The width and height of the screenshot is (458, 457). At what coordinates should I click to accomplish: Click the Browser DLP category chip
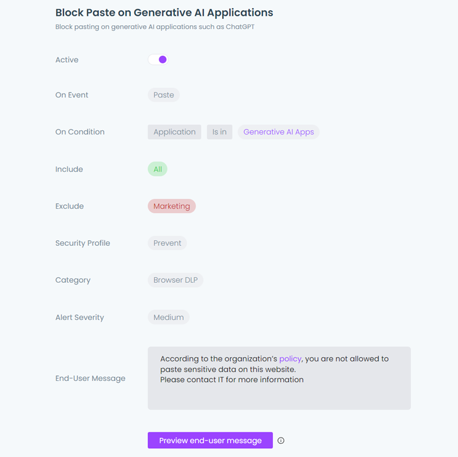[176, 280]
